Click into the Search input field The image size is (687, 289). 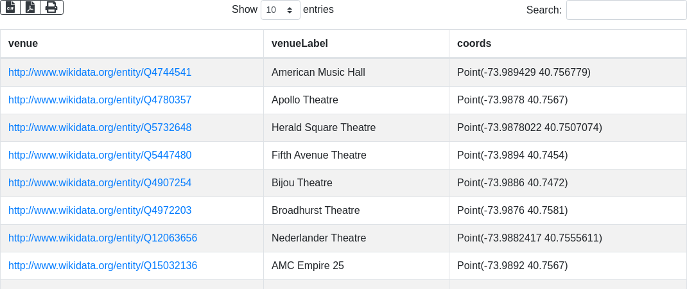point(626,10)
